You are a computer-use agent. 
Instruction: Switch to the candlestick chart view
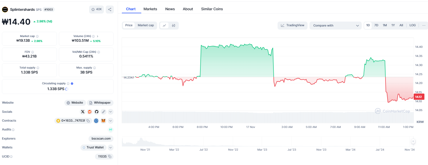[x=173, y=25]
